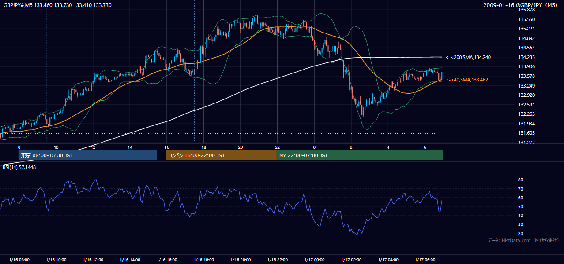This screenshot has height=264, width=564.
Task: Click the RSI axis level 70
Action: click(520, 189)
